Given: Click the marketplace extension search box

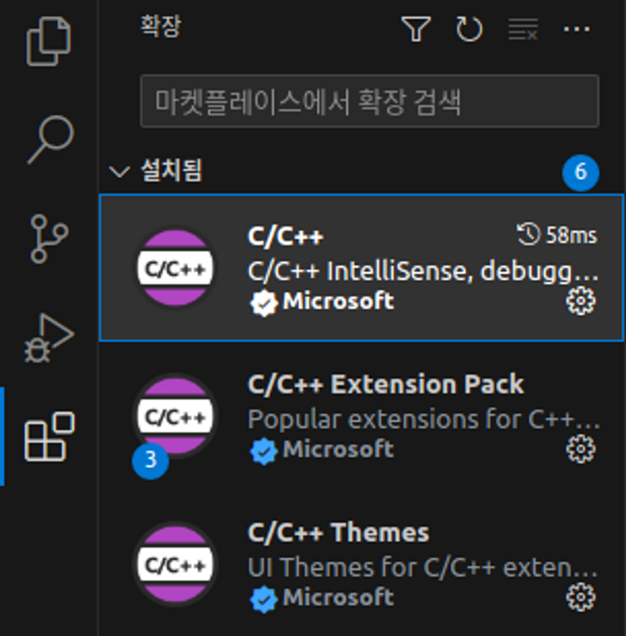Looking at the screenshot, I should coord(370,101).
